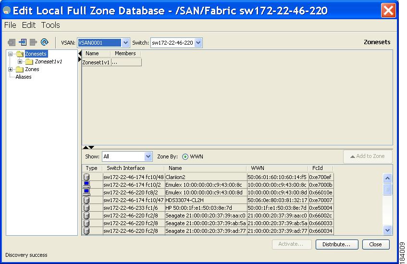
Task: Click the left-pointing triangle to collapse the tree pane
Action: click(x=80, y=53)
